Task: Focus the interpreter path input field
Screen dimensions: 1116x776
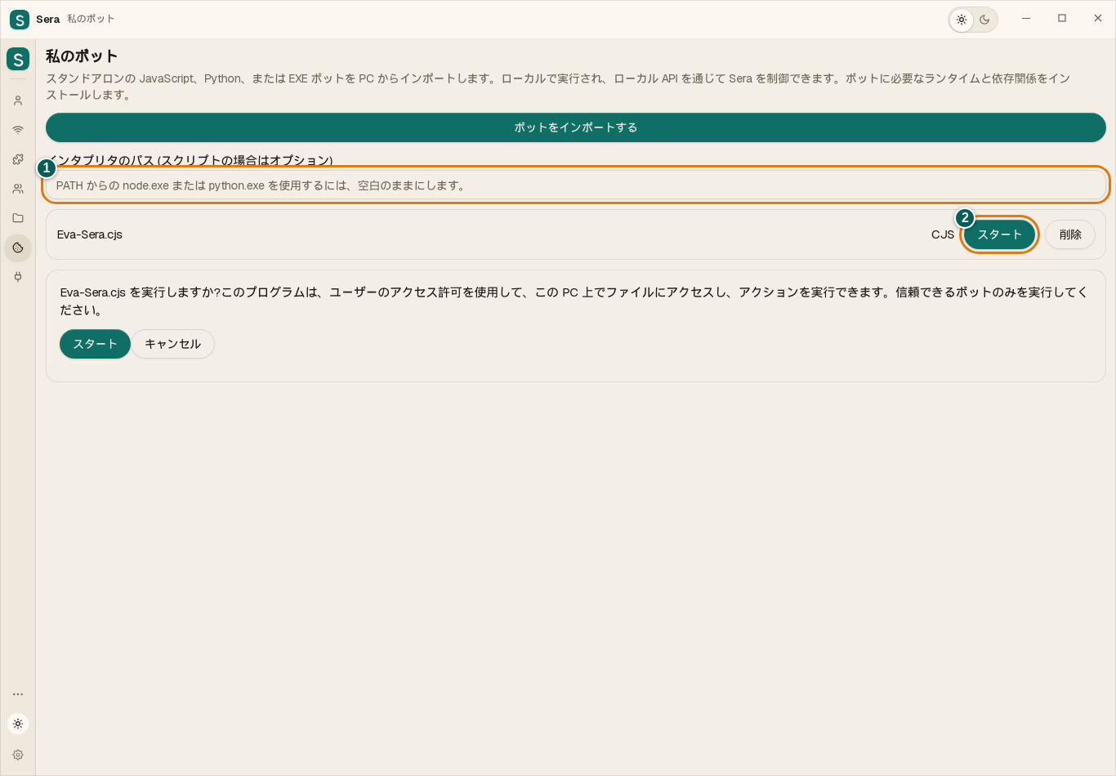Action: click(576, 185)
